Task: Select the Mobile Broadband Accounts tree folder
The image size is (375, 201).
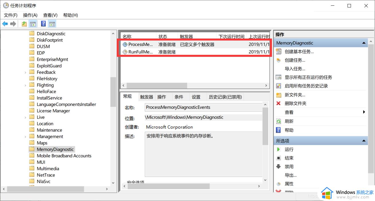Action: 64,156
